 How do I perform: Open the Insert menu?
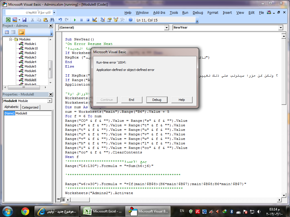[x=227, y=12]
